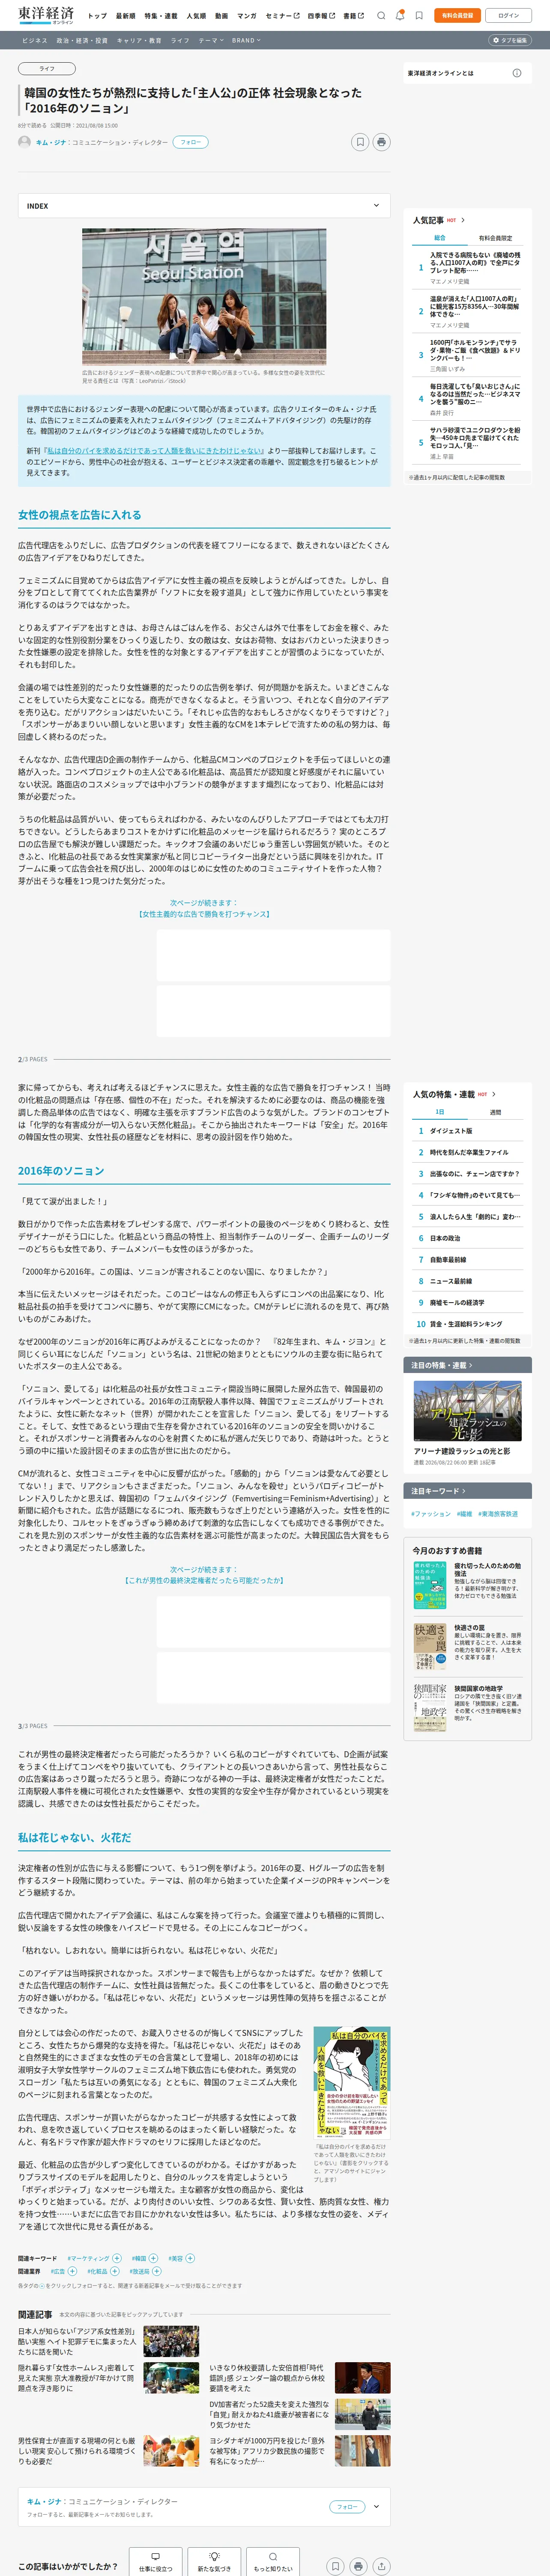Open saved bookmarks icon in top header

click(419, 16)
